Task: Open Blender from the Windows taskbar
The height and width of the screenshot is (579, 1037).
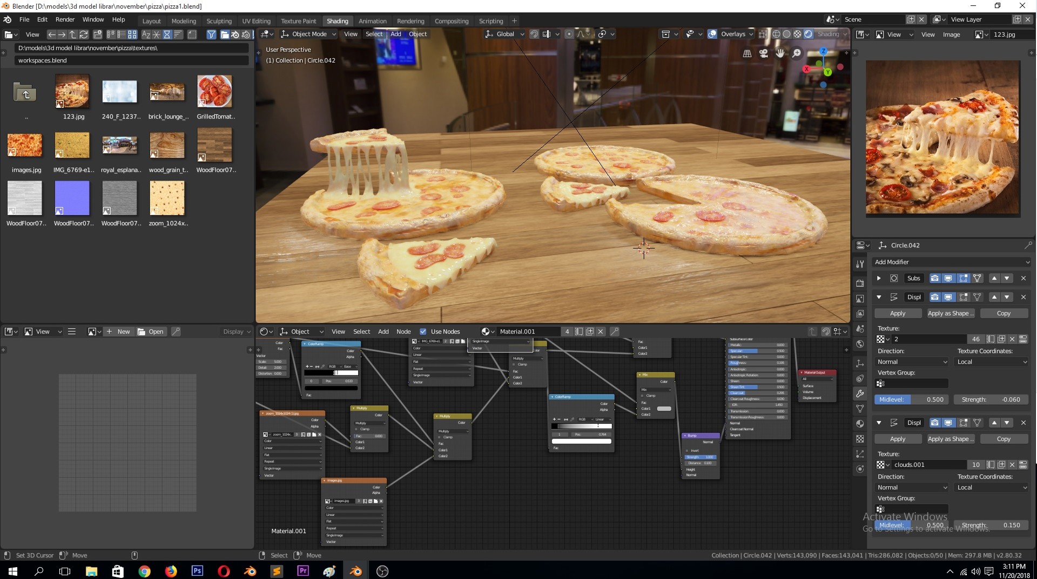Action: (x=356, y=570)
